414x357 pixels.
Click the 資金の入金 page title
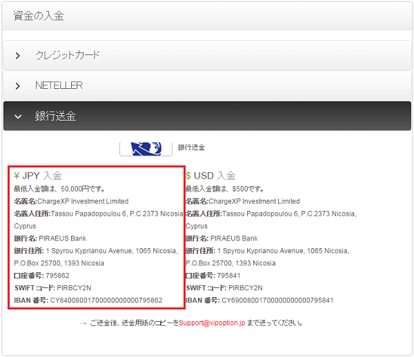(39, 16)
